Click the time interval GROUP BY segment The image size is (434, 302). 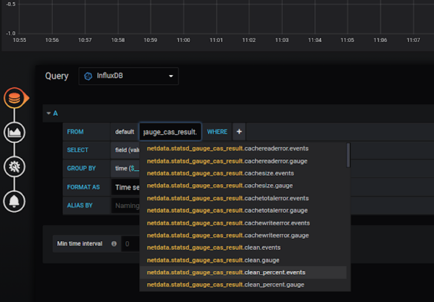point(127,168)
